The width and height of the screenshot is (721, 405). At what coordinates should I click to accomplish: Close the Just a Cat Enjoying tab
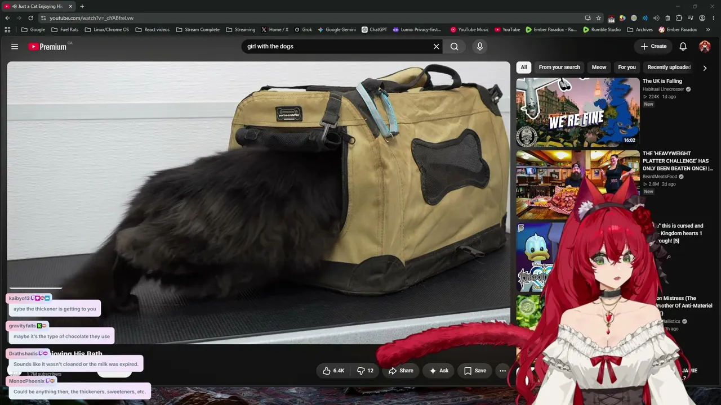pyautogui.click(x=71, y=6)
